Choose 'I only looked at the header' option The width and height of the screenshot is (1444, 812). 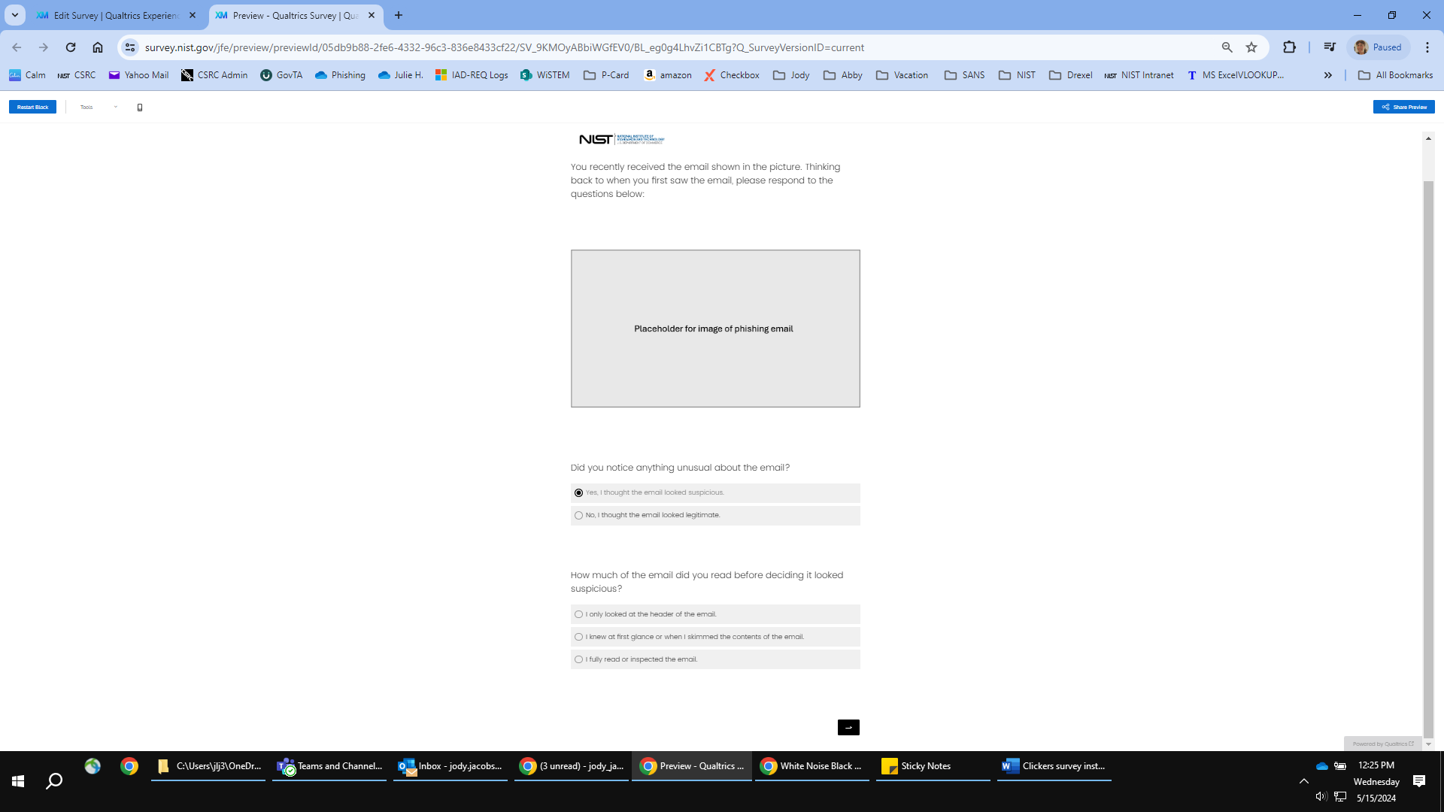pos(578,614)
